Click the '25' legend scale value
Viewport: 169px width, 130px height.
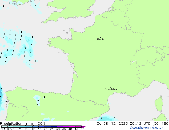tap(52, 129)
